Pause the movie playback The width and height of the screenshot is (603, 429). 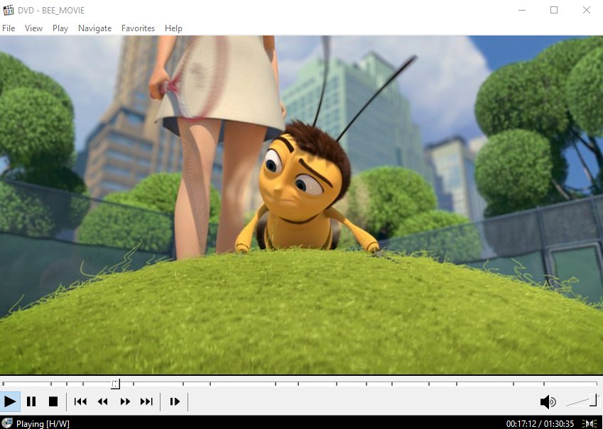tap(32, 401)
